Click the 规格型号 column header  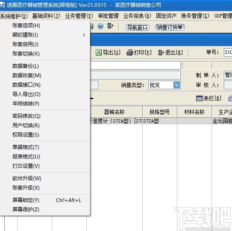point(160,112)
